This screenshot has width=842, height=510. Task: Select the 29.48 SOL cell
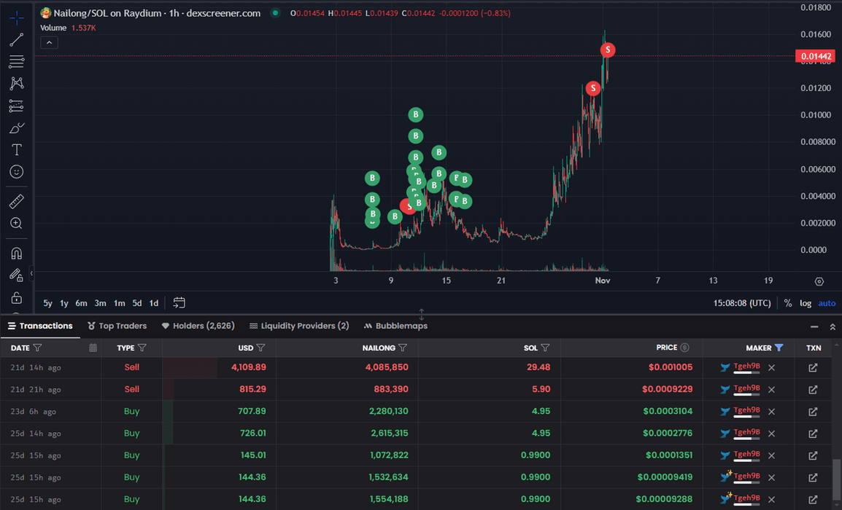pos(538,367)
